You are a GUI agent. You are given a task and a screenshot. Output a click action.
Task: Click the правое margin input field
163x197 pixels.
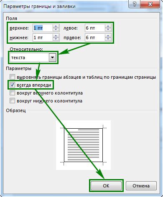pos(95,37)
